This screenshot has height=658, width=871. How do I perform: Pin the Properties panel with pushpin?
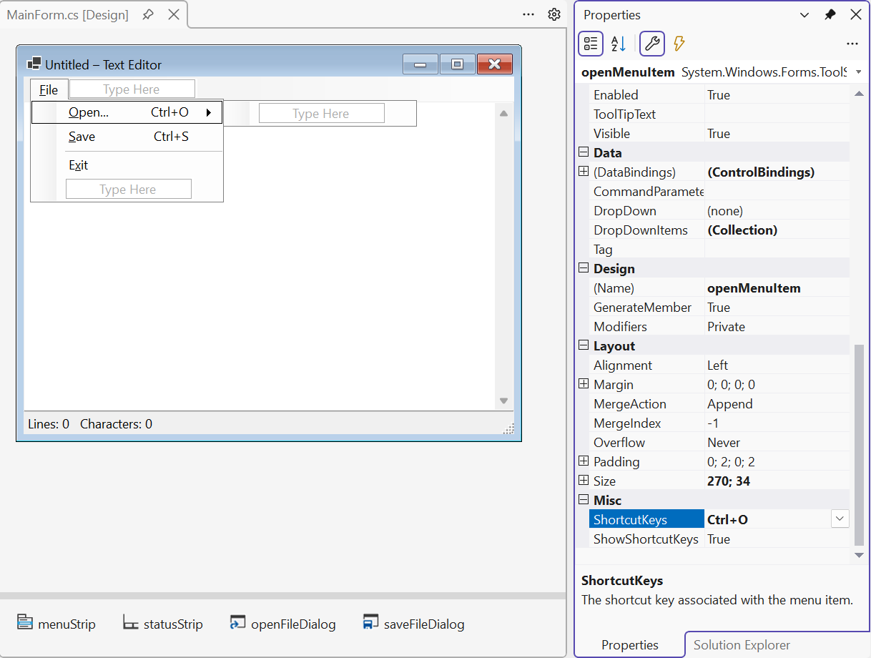point(830,15)
